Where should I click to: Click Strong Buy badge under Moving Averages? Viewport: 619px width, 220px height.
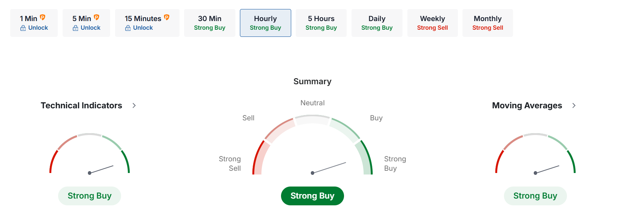535,196
